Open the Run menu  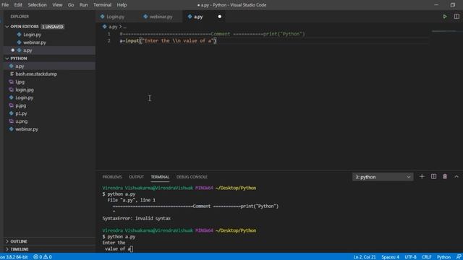coord(84,5)
